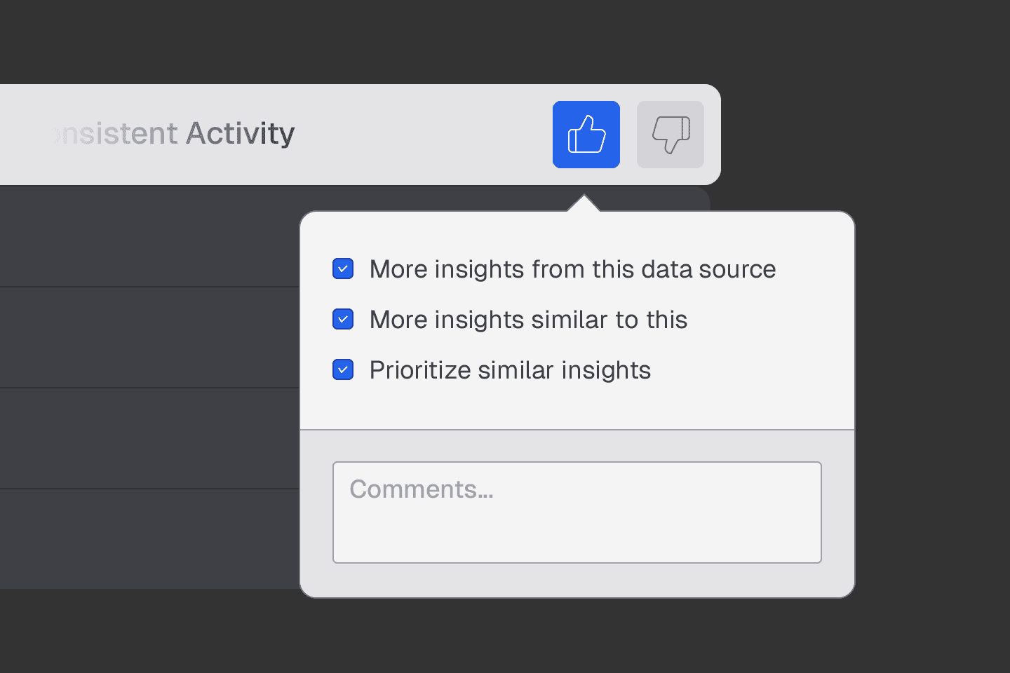Focus the Comments text field

pos(577,512)
